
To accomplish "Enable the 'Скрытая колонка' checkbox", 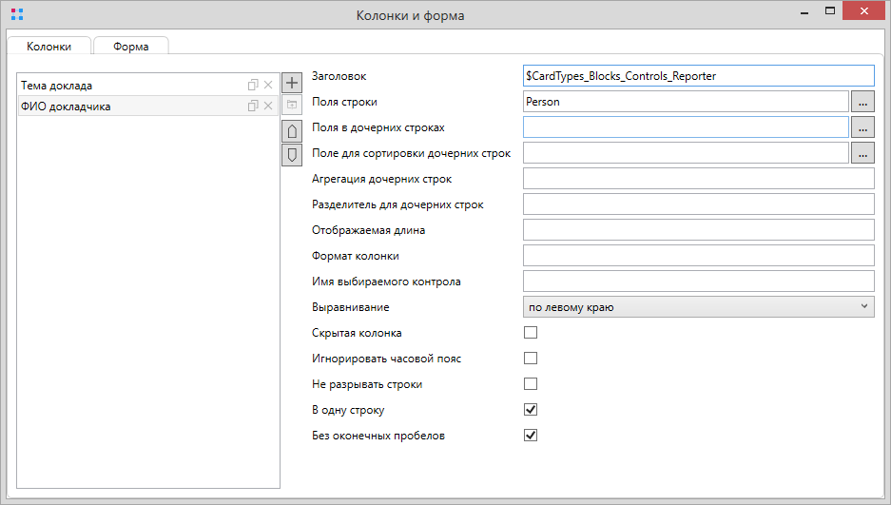I will tap(531, 333).
